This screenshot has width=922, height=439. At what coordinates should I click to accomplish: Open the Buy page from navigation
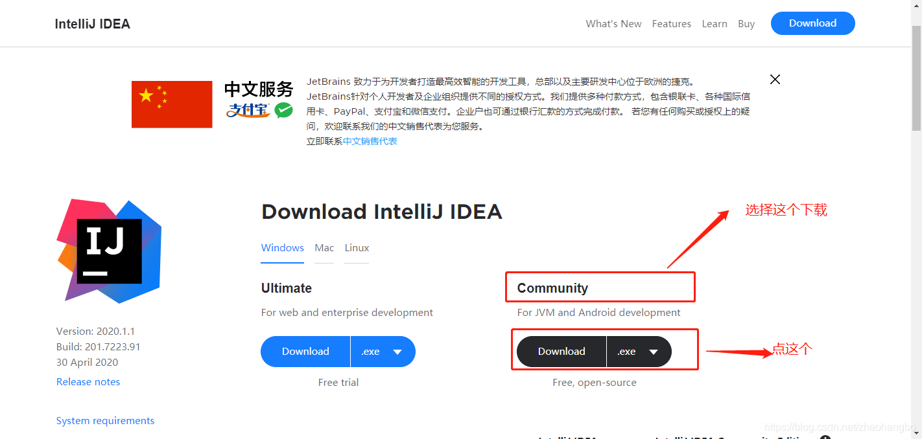click(x=746, y=23)
